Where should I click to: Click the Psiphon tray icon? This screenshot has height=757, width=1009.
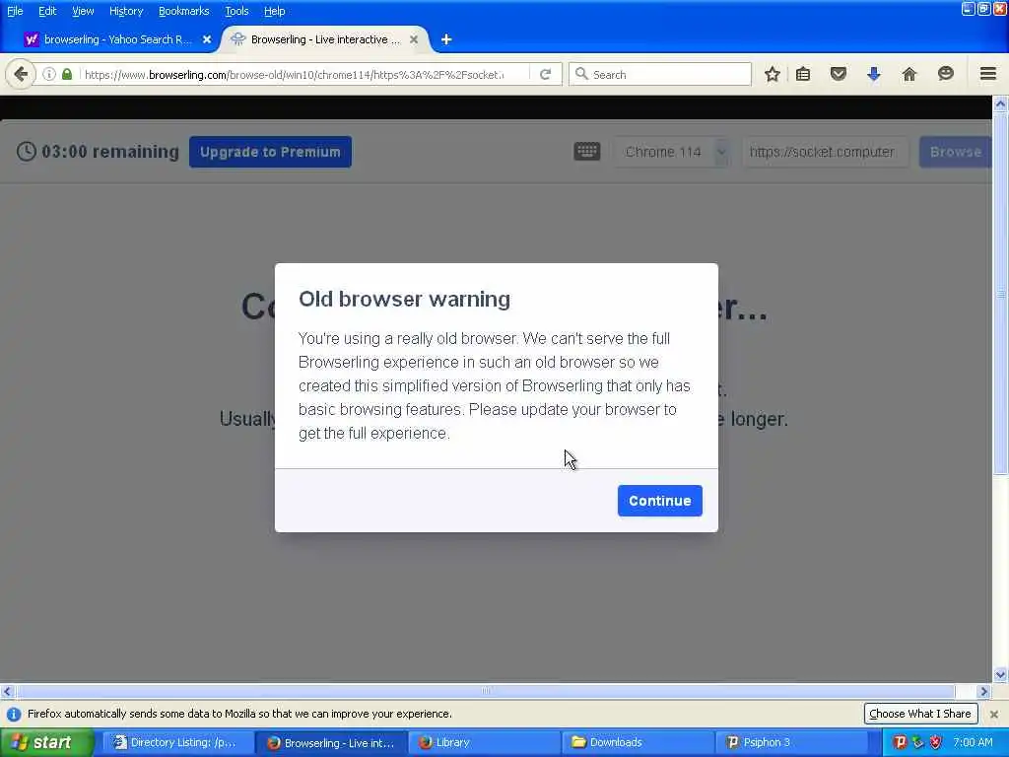[x=900, y=742]
